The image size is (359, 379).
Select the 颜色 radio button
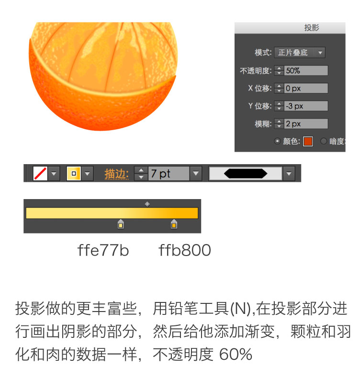coord(277,141)
